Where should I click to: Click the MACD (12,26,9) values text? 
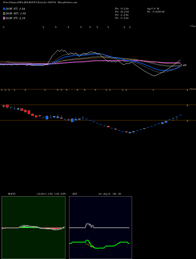pos(51,194)
